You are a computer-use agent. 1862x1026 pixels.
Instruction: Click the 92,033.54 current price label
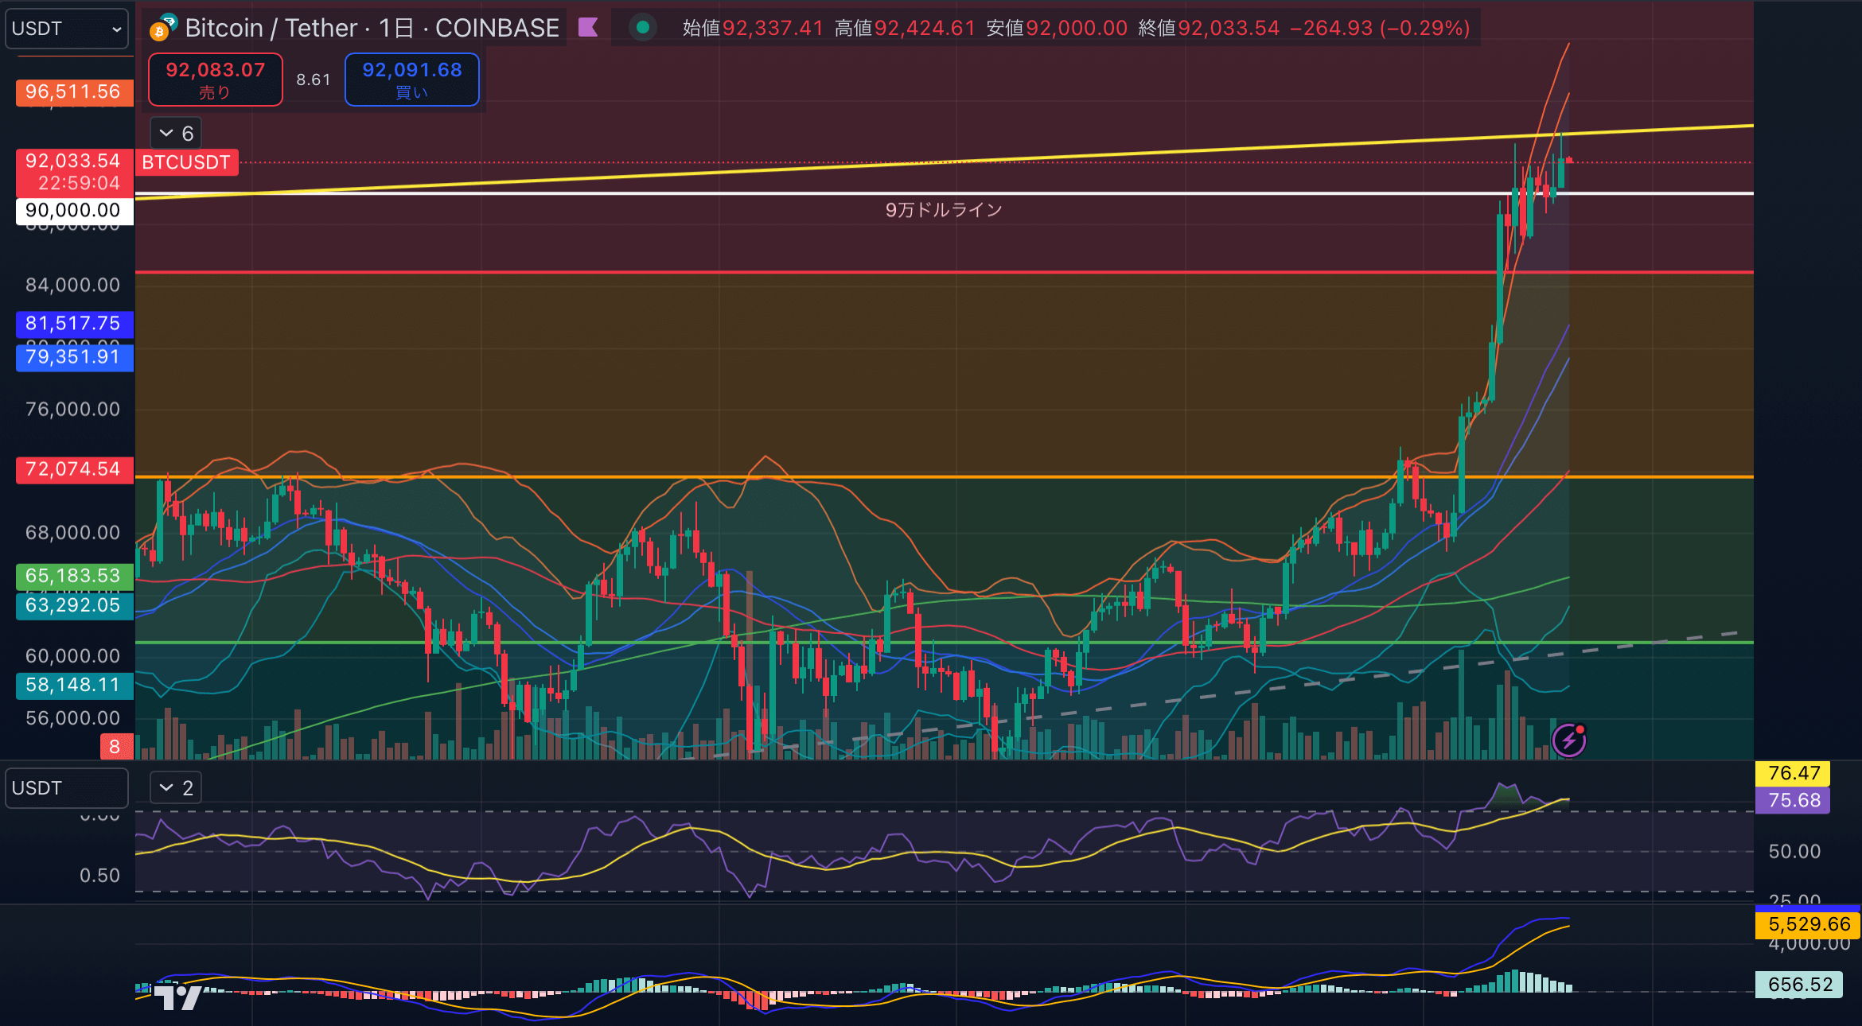[74, 161]
